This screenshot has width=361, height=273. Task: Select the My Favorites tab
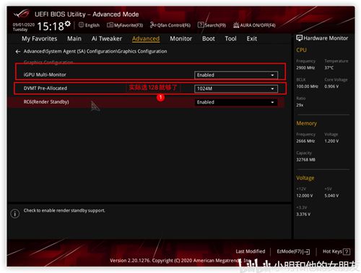point(40,39)
